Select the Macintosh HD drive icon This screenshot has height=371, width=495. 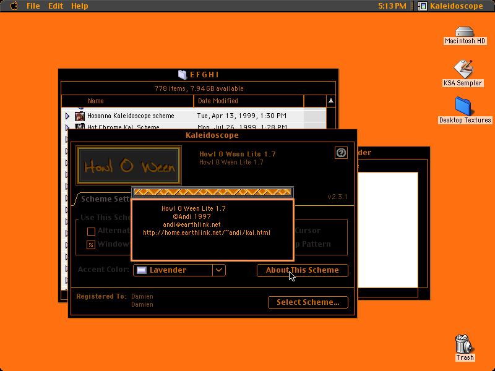(x=465, y=32)
